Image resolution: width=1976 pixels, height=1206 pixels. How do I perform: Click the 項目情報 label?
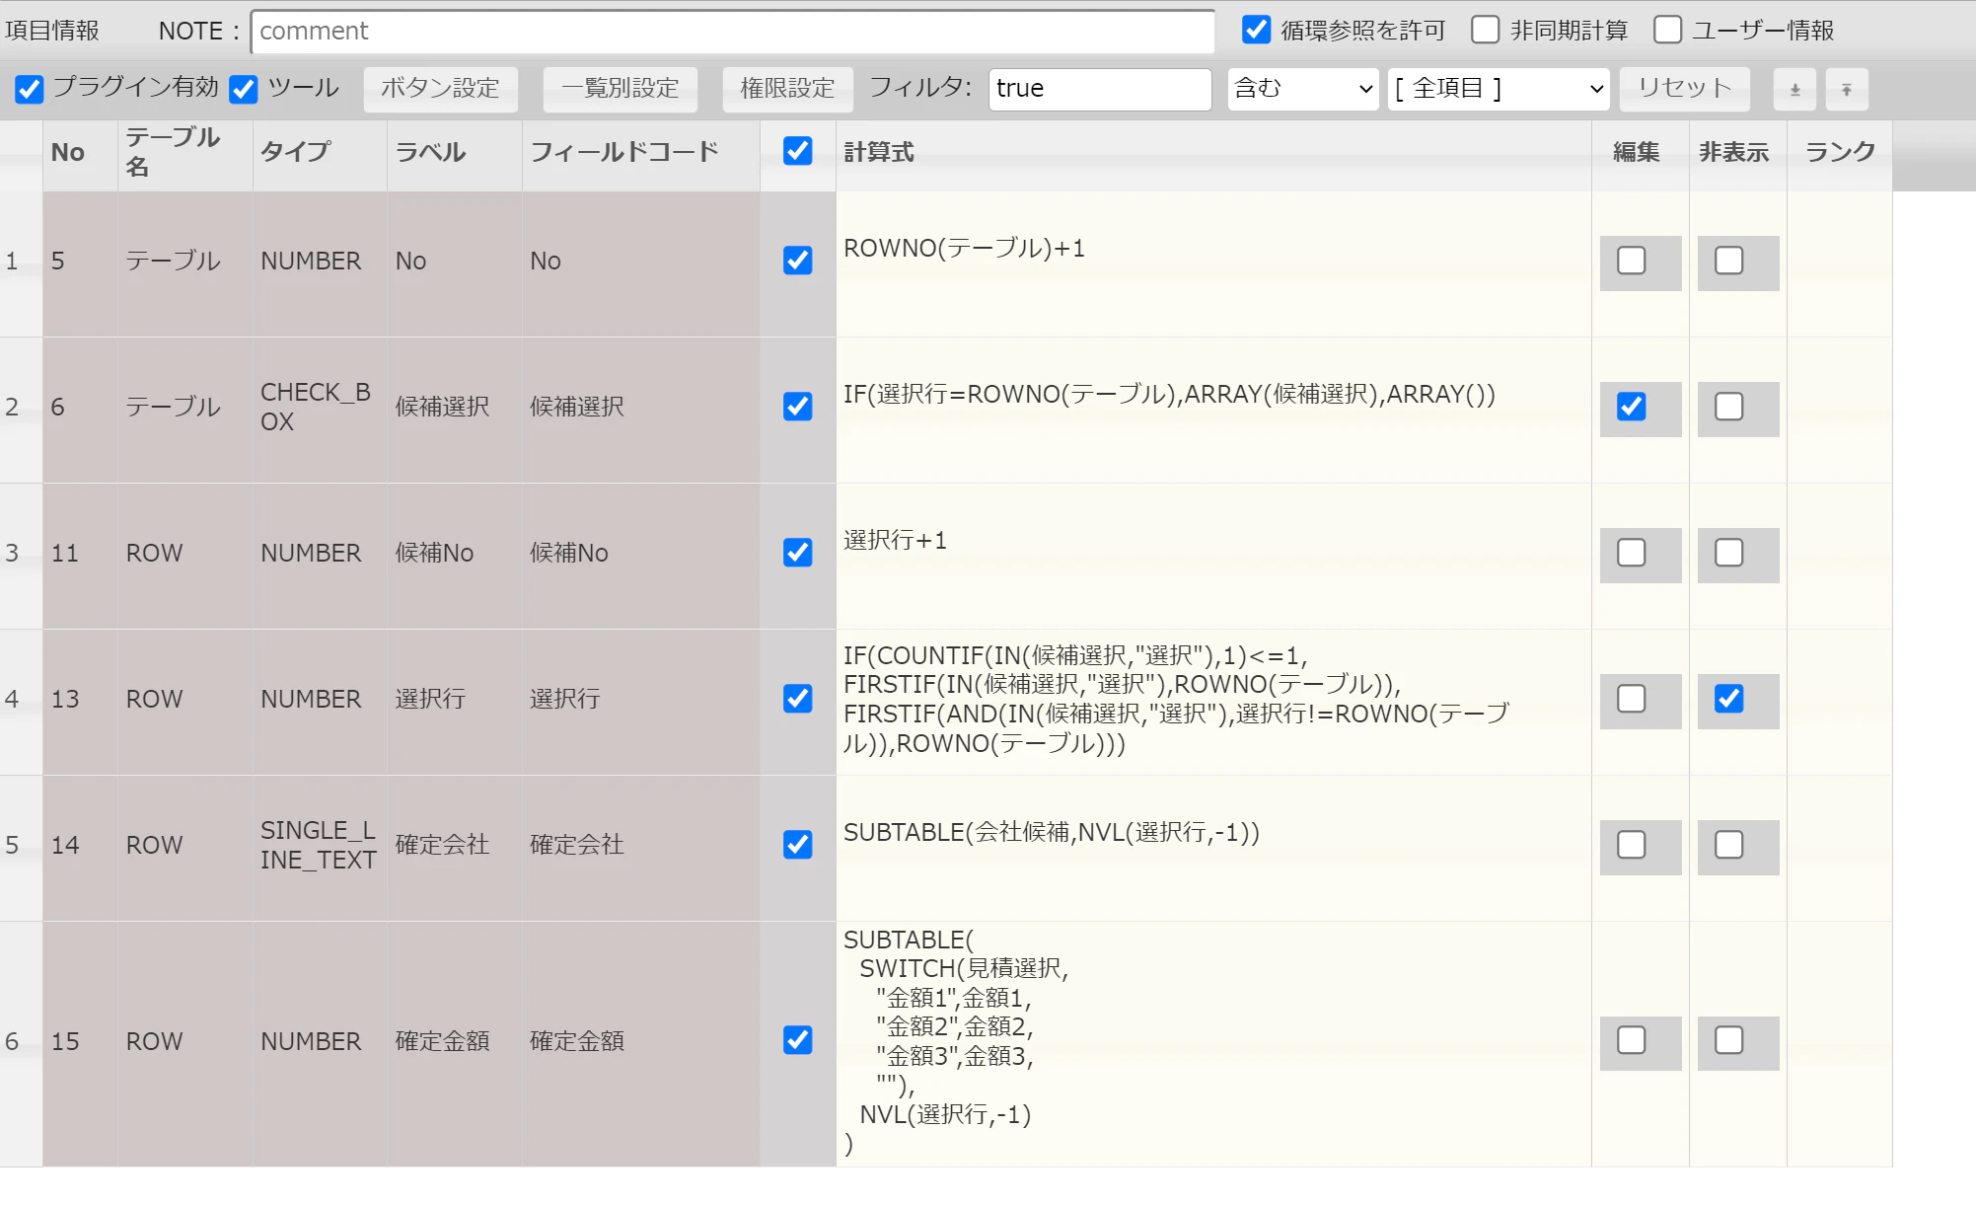click(x=52, y=31)
